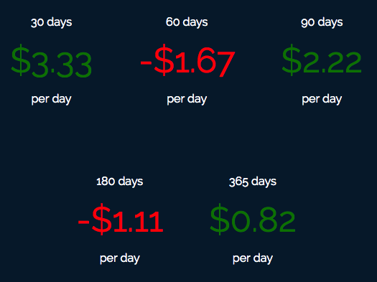Select the 180 days label

pyautogui.click(x=120, y=182)
